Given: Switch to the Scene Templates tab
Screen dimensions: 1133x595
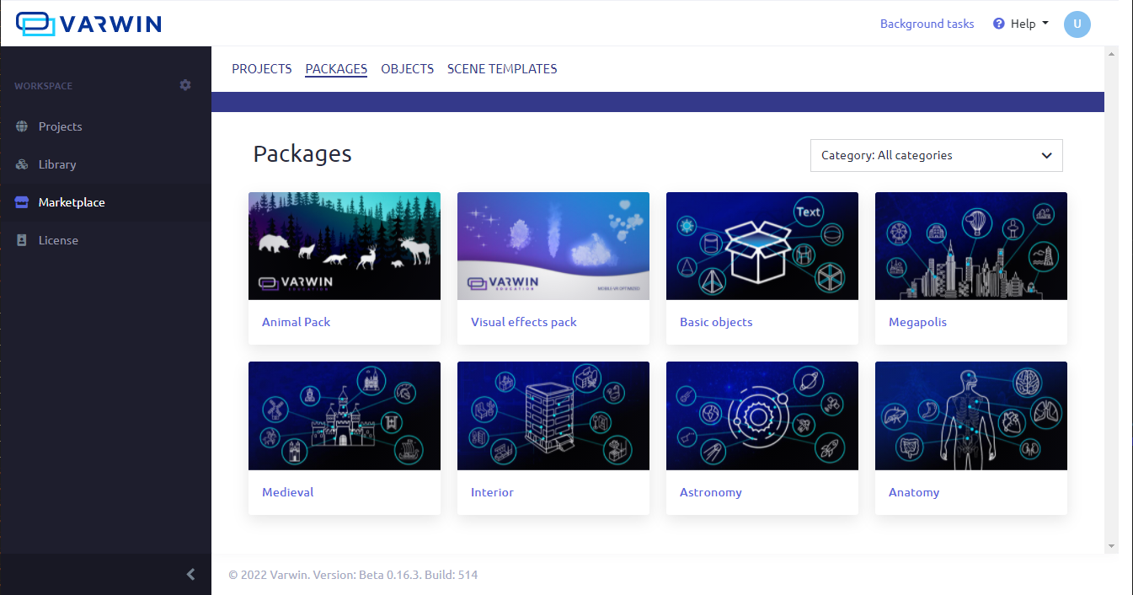Looking at the screenshot, I should pos(502,69).
